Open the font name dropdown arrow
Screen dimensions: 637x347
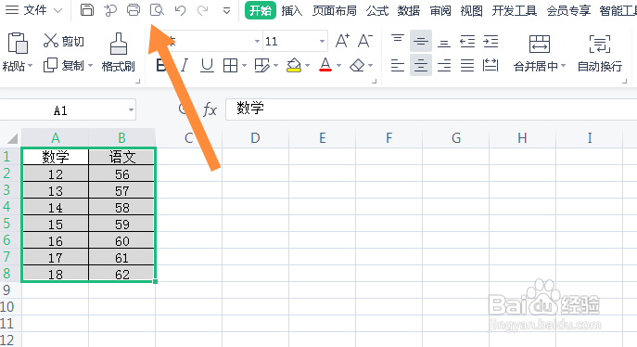(x=257, y=41)
